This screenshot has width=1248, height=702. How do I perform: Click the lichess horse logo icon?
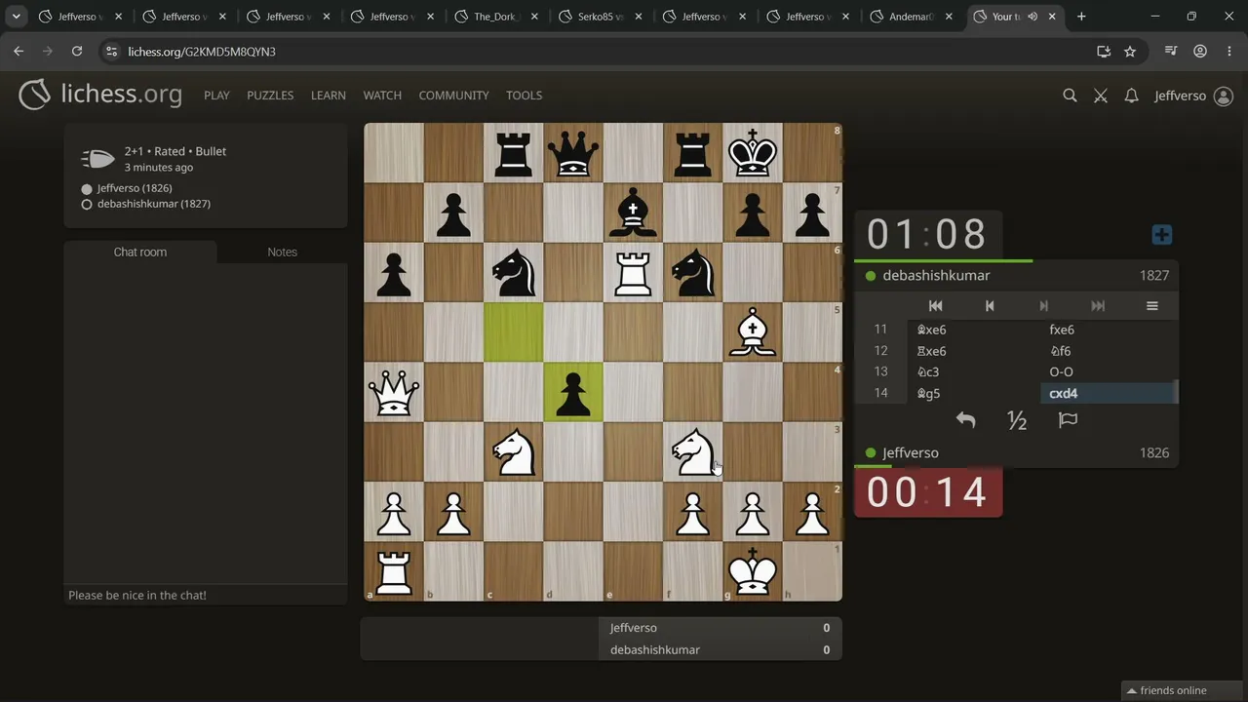[x=34, y=95]
